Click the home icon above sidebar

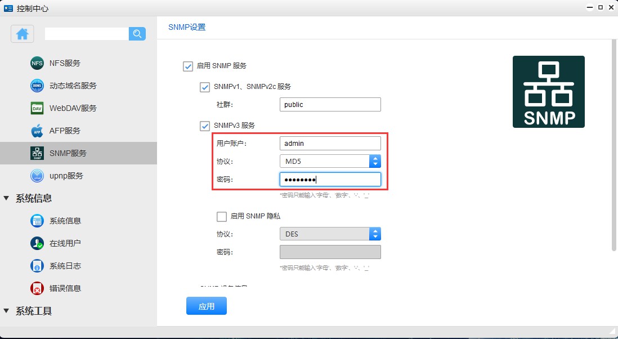[21, 34]
